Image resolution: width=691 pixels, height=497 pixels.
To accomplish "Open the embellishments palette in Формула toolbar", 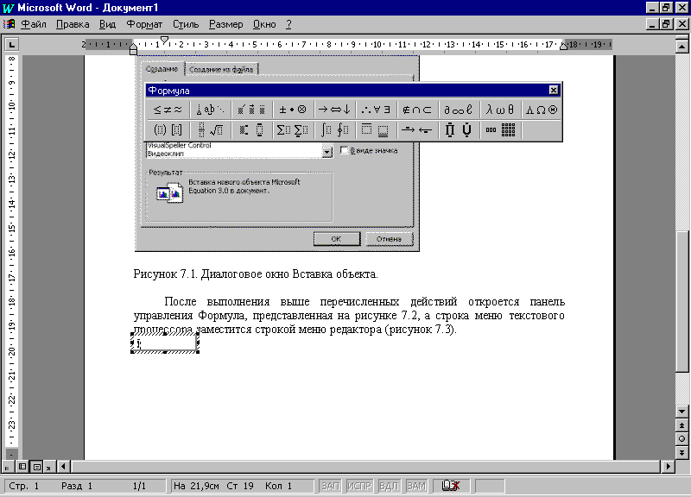I will 251,110.
